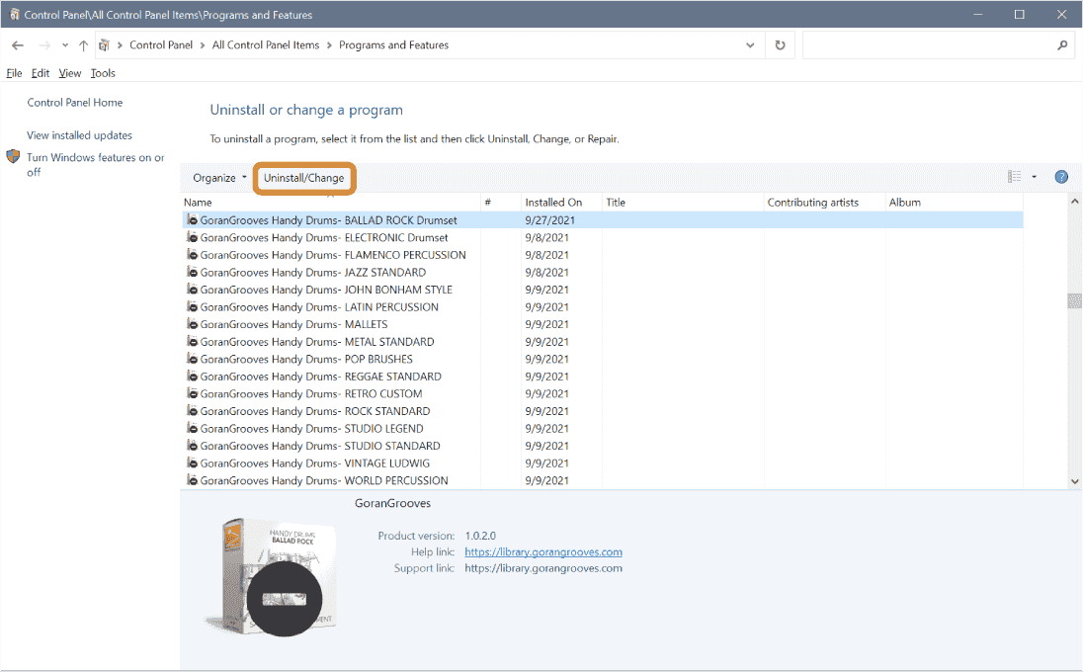
Task: Click Product version 1.0.2.0 value
Action: tap(480, 536)
